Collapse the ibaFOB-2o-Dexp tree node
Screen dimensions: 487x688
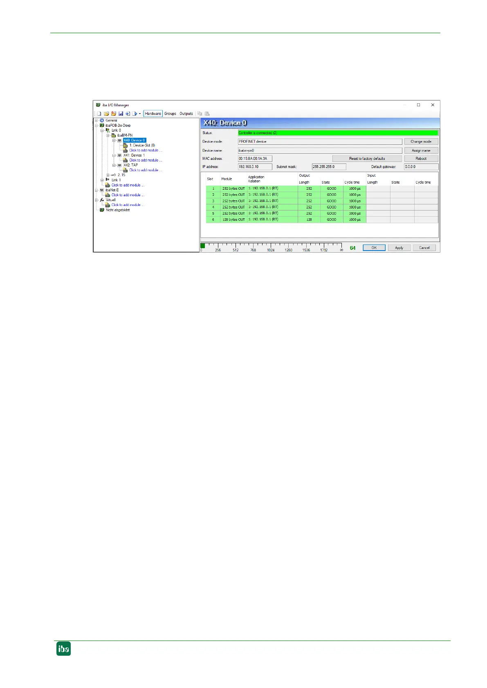pos(97,125)
